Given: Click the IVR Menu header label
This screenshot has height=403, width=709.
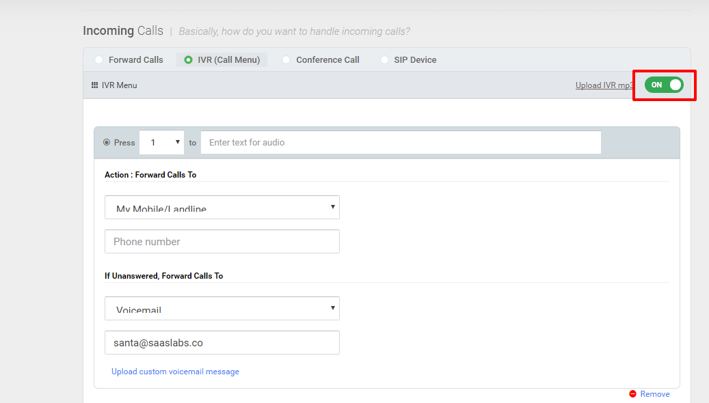Looking at the screenshot, I should coord(119,85).
